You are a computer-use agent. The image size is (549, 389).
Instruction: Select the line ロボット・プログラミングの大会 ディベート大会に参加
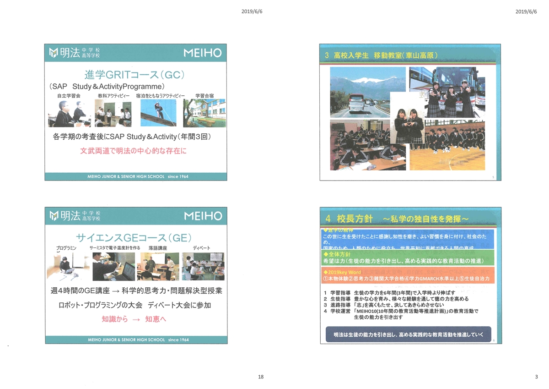pos(135,305)
